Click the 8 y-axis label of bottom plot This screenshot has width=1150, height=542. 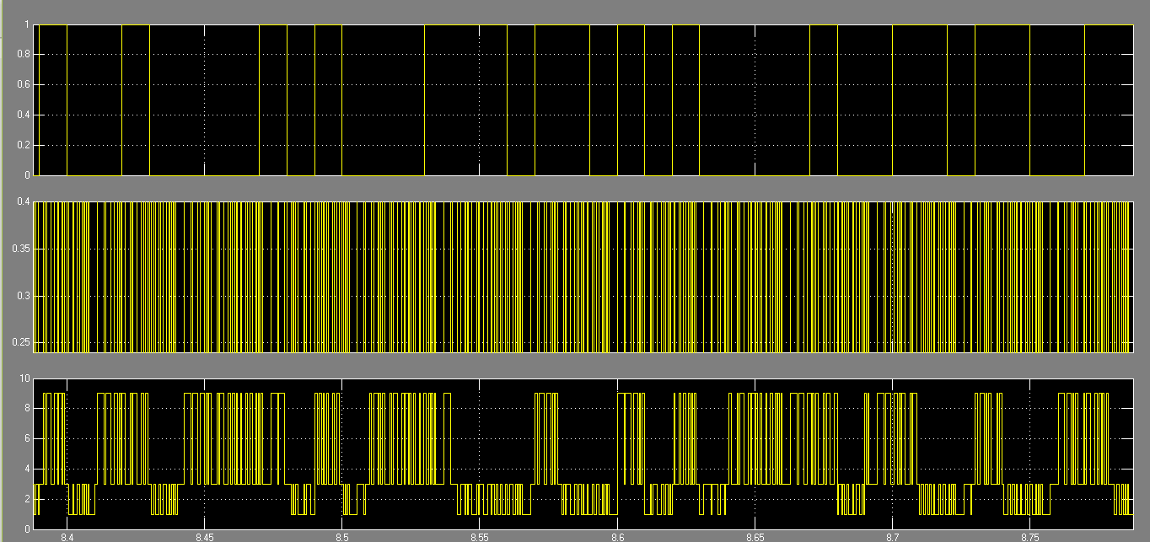[28, 409]
